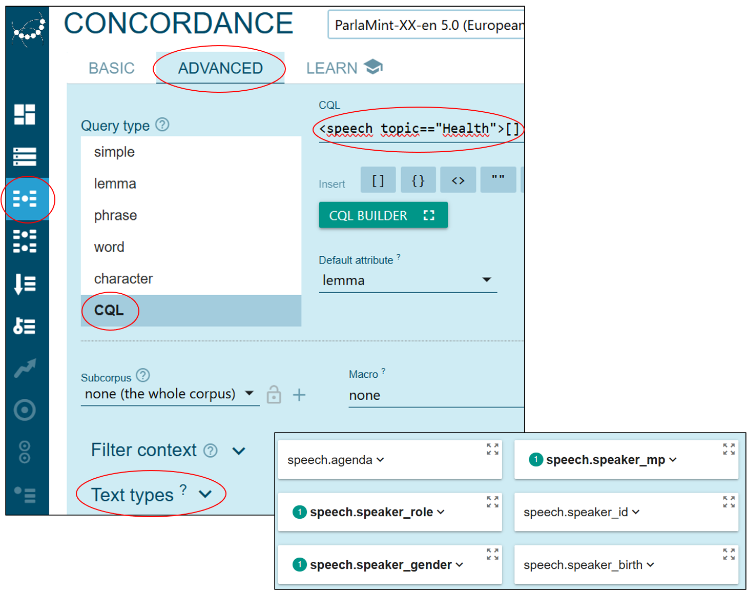This screenshot has width=747, height=591.
Task: Open the Subcorpus dropdown
Action: pyautogui.click(x=169, y=394)
